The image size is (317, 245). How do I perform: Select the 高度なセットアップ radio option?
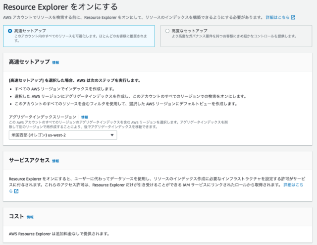[x=167, y=31]
